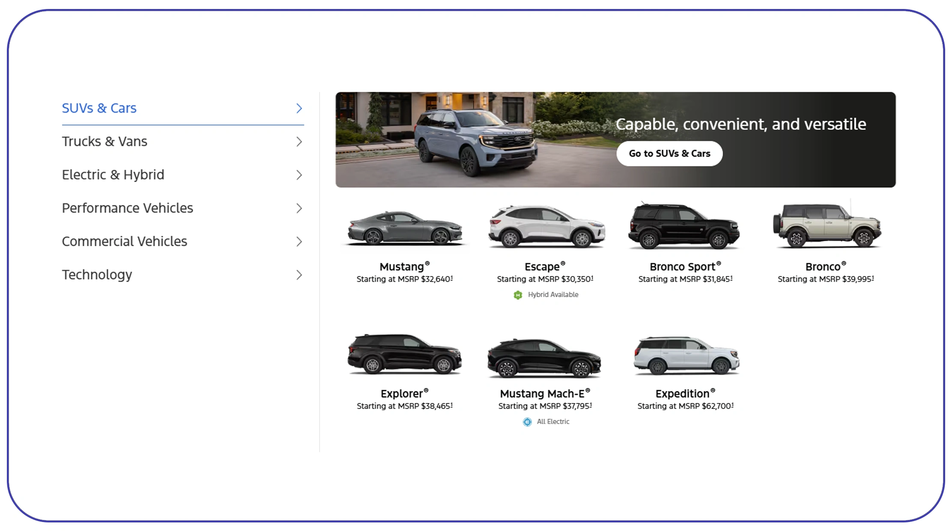Click the Go to SUVs & Cars button
Viewport: 952px width, 531px height.
pyautogui.click(x=669, y=153)
